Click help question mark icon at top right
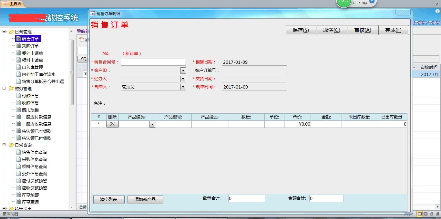This screenshot has width=441, height=219. coord(438,11)
